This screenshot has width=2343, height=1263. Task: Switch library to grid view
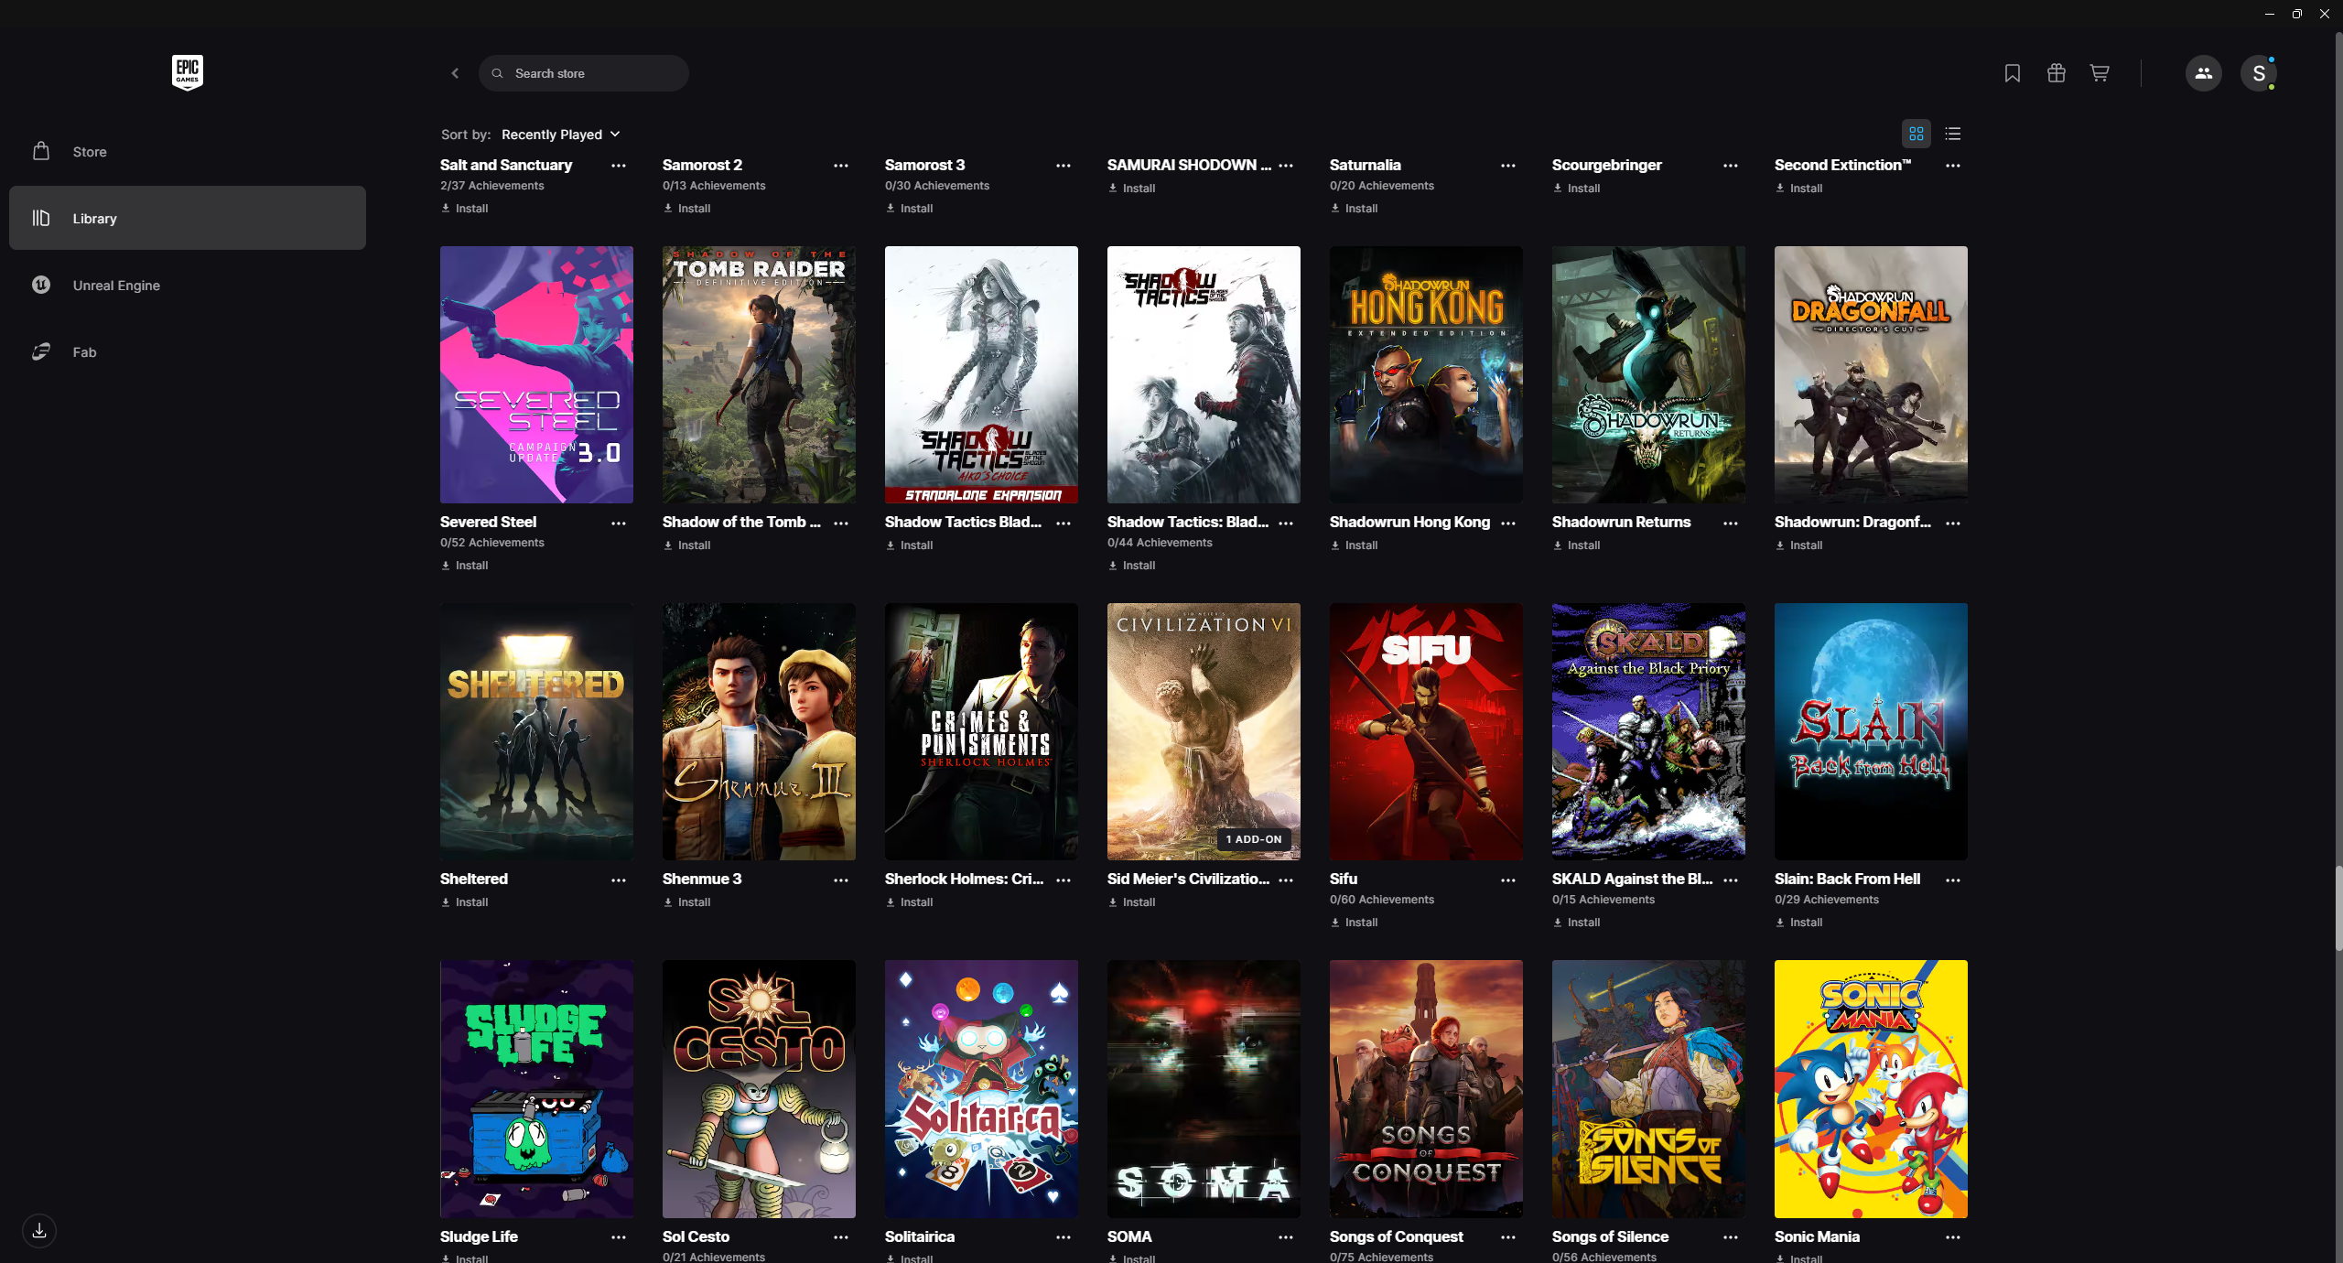1917,135
